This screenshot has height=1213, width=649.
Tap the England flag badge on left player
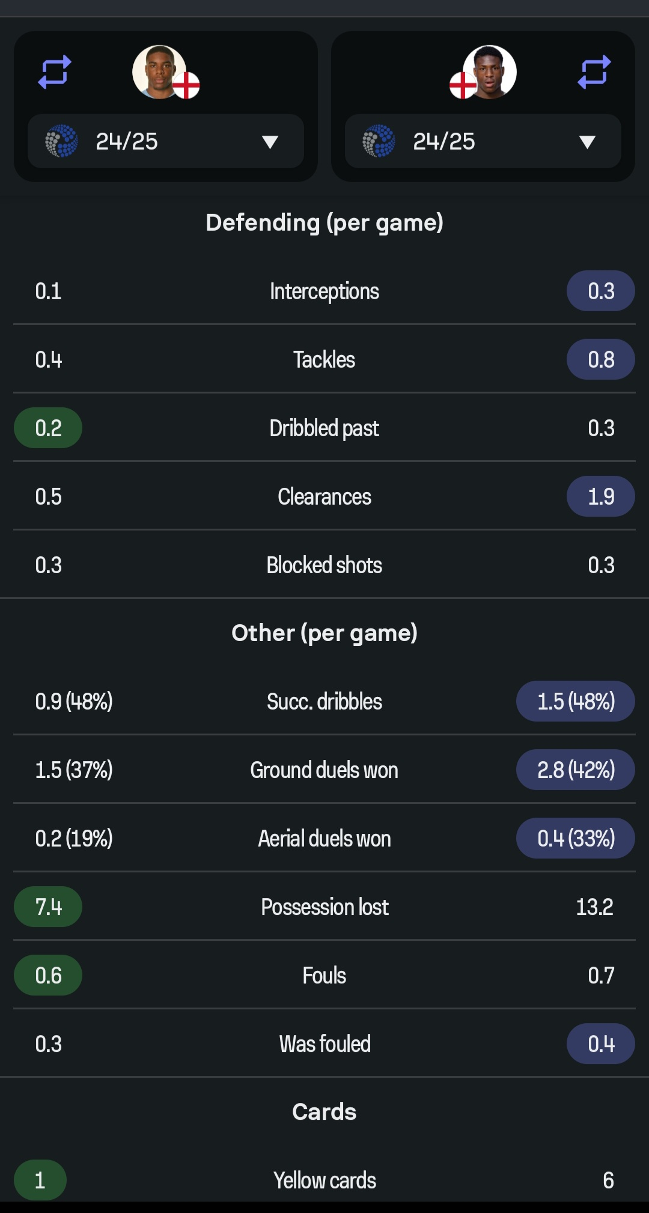(x=186, y=85)
